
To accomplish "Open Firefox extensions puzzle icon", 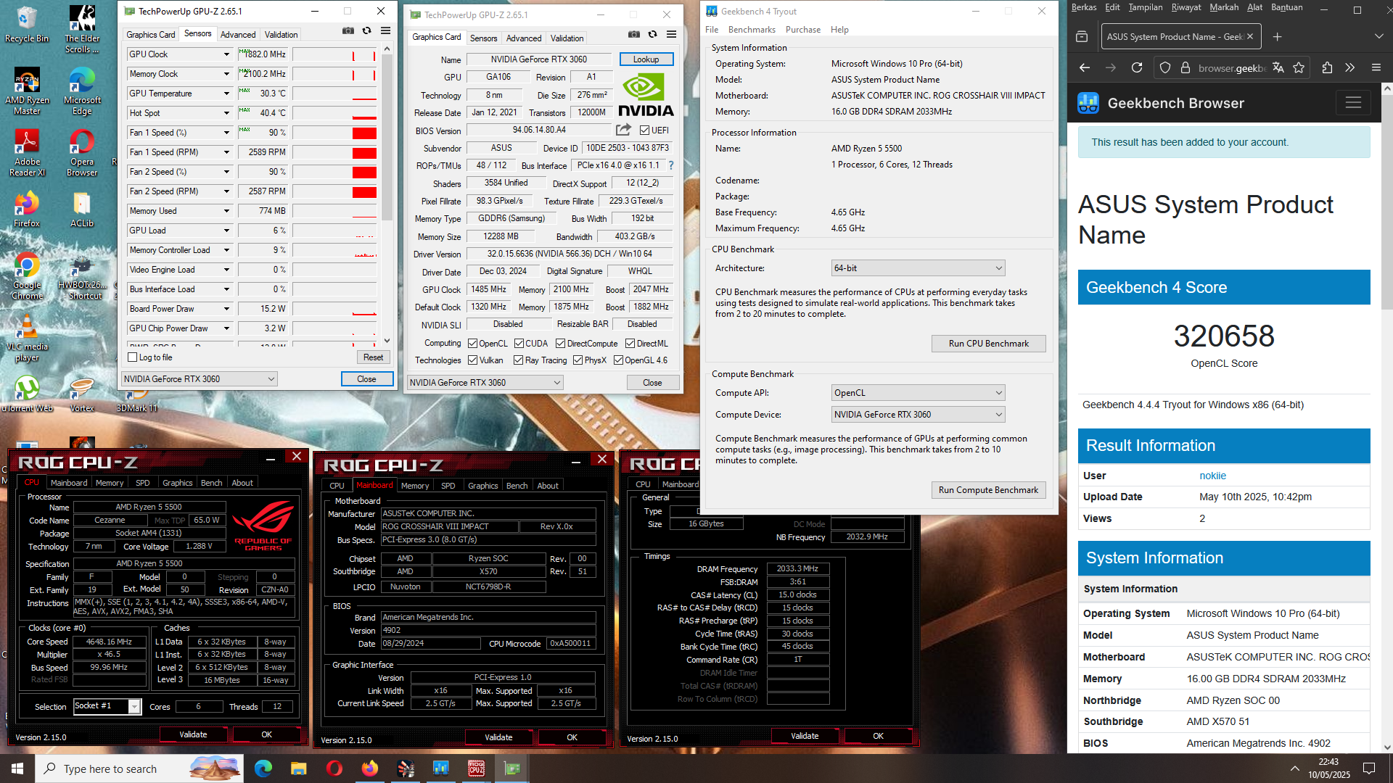I will pyautogui.click(x=1327, y=67).
